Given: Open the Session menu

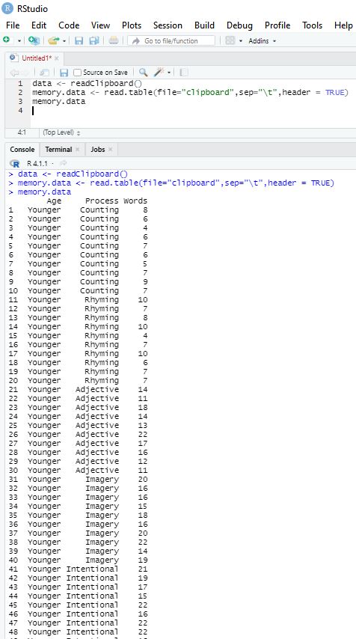Looking at the screenshot, I should click(168, 25).
